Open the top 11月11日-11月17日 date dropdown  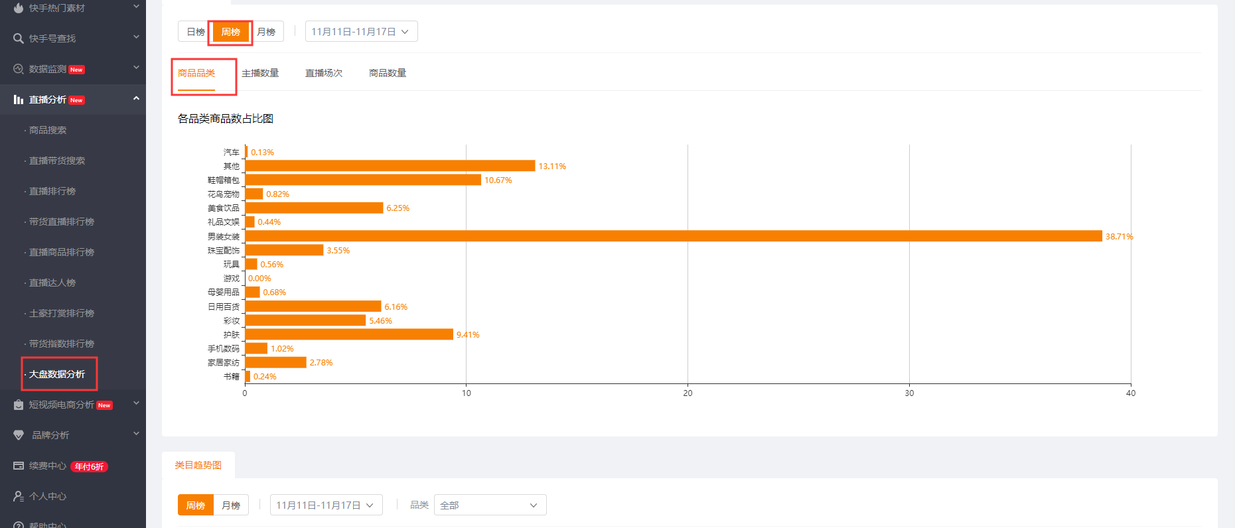click(361, 32)
